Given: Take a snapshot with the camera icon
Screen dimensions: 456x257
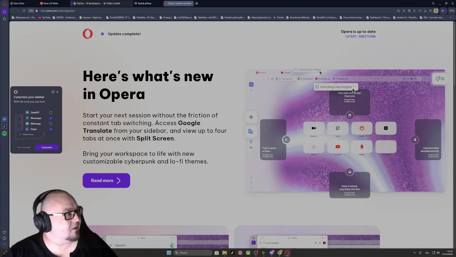Looking at the screenshot, I should tap(398, 11).
